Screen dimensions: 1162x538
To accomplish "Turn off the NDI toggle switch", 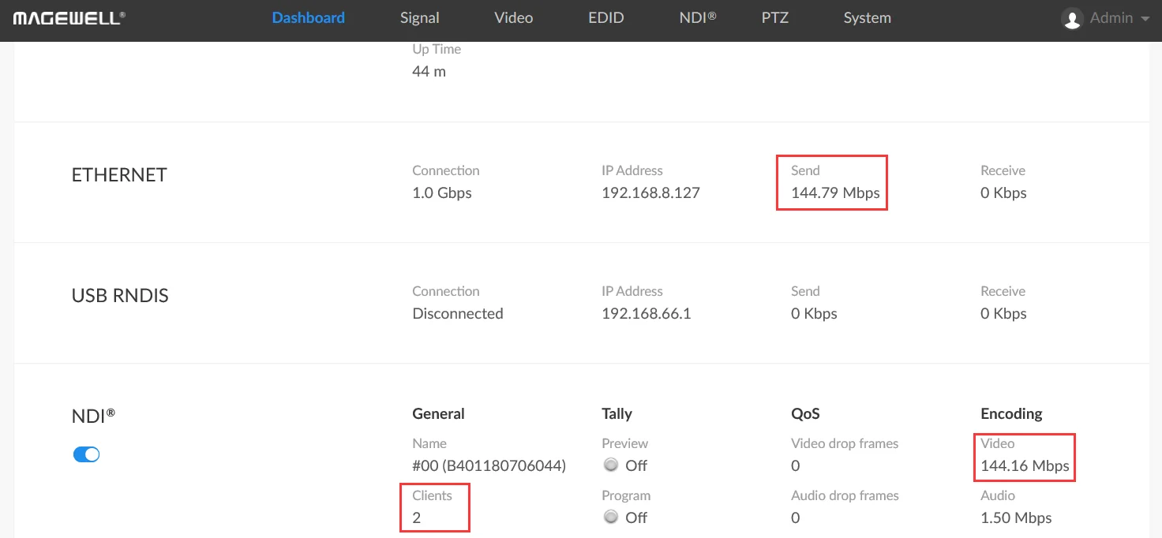I will pos(87,454).
